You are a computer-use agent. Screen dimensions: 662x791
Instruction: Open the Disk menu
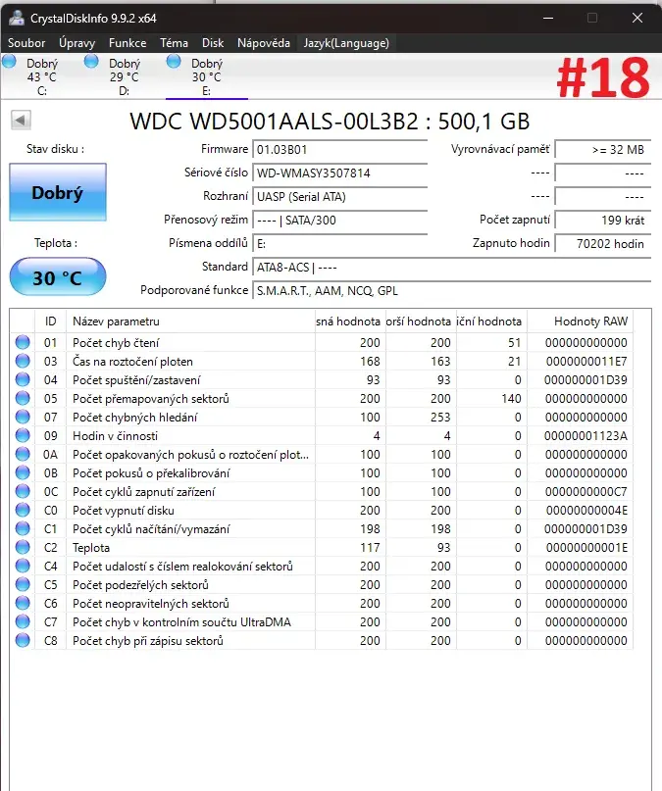tap(213, 43)
